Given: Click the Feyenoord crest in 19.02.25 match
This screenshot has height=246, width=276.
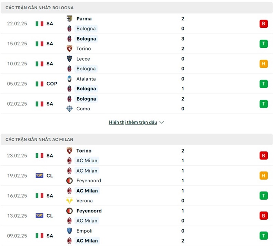Looking at the screenshot, I should (x=69, y=181).
